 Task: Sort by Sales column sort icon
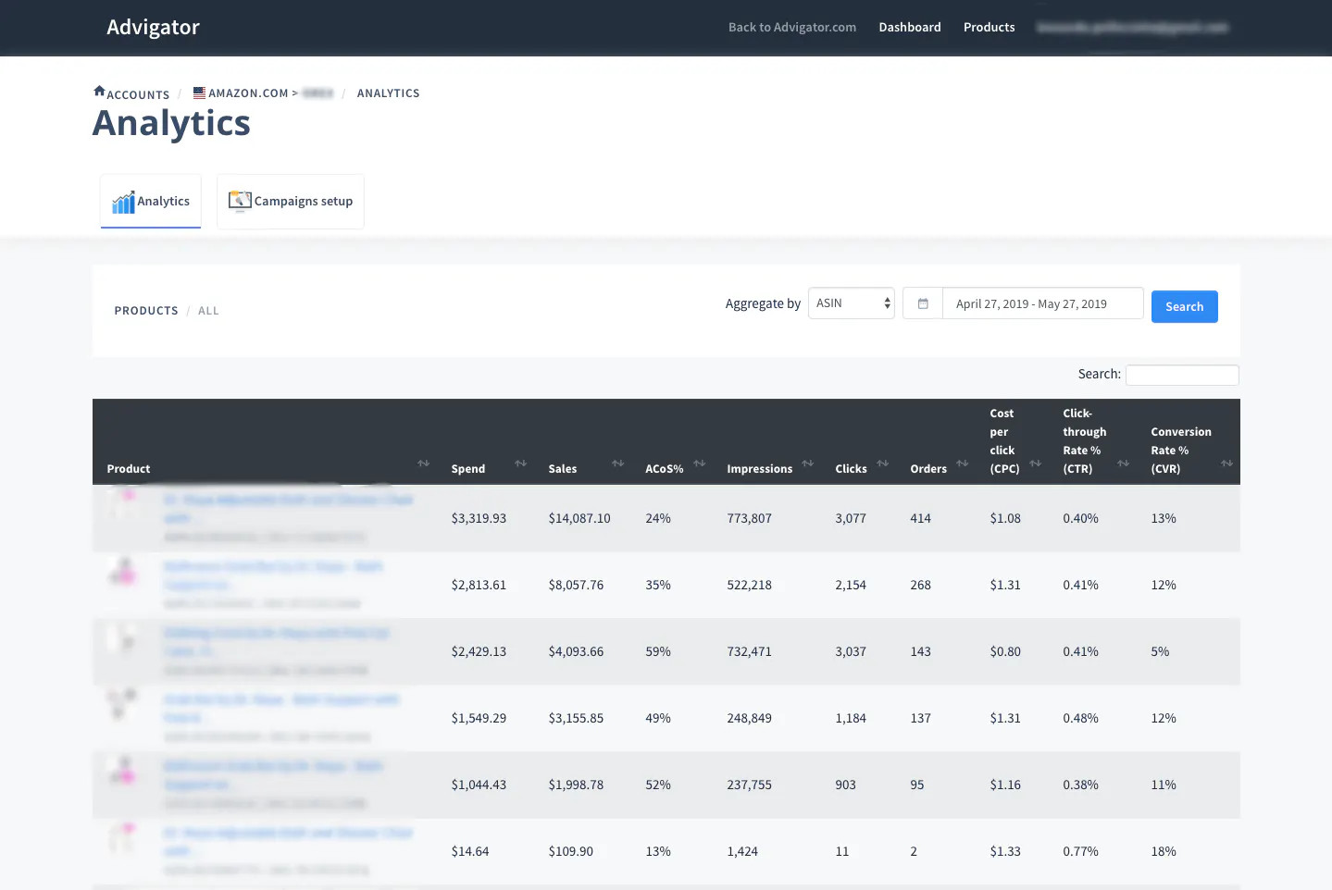(x=618, y=463)
